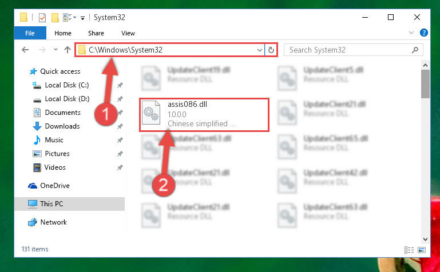Click the pin icon beside Local Disk (C:)
440x272 pixels.
click(120, 85)
